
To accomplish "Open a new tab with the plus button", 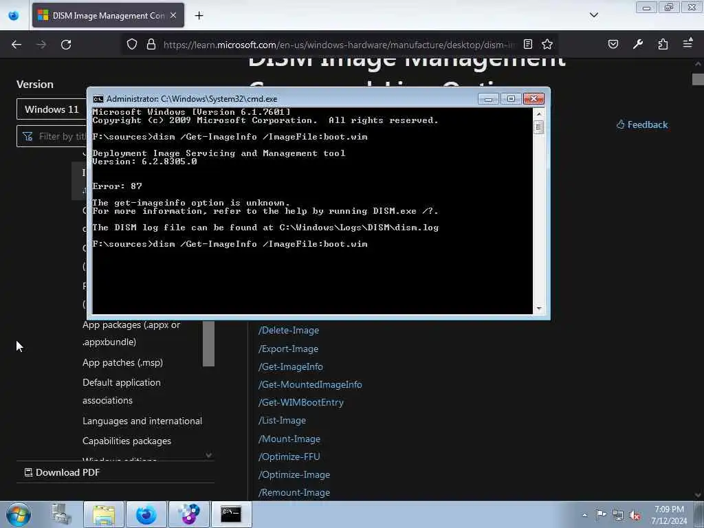I will [x=199, y=16].
